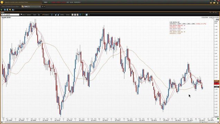Select the purple SMA 13 legend entry
220x124 pixels.
click(x=177, y=29)
